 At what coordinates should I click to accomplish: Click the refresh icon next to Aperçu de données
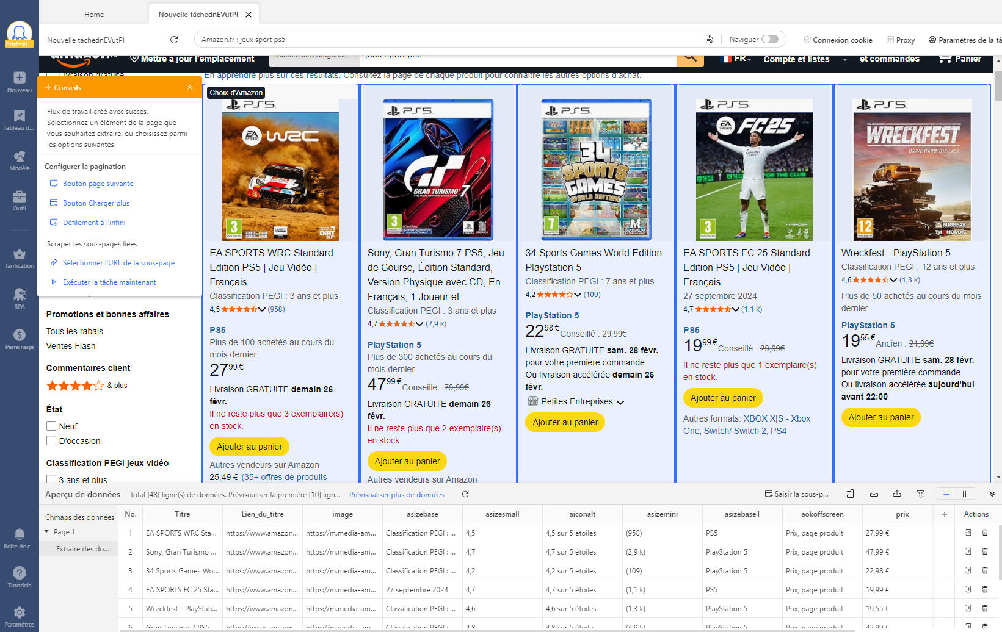pos(465,494)
